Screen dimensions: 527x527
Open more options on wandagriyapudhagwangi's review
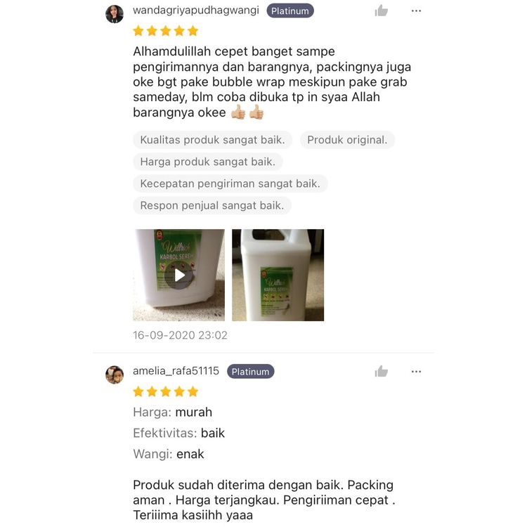tap(416, 11)
